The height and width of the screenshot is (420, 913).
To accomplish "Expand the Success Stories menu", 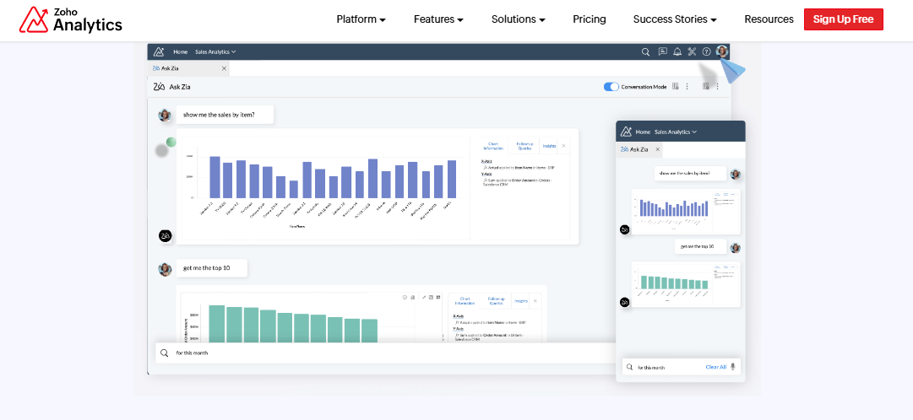I will coord(675,19).
